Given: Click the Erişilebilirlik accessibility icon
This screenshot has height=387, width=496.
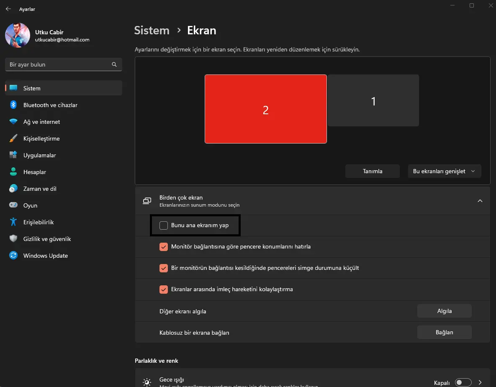Looking at the screenshot, I should (x=13, y=222).
